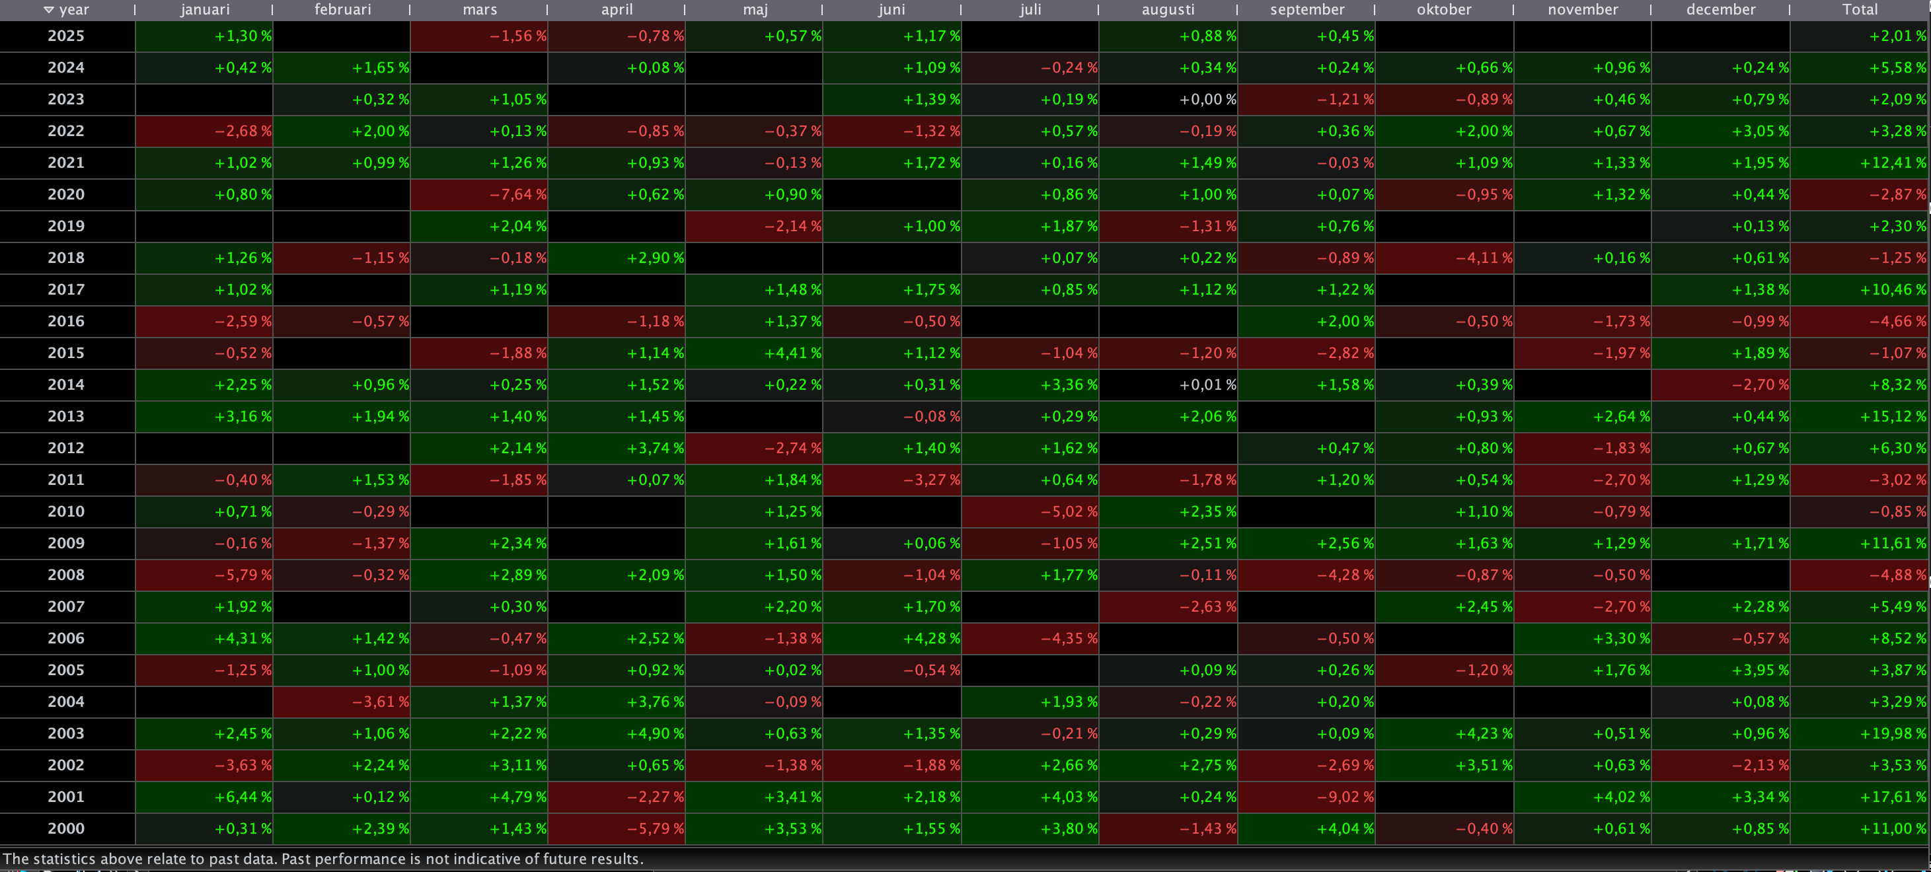The width and height of the screenshot is (1931, 872).
Task: Select the +15,12 % total for 2013
Action: tap(1892, 417)
